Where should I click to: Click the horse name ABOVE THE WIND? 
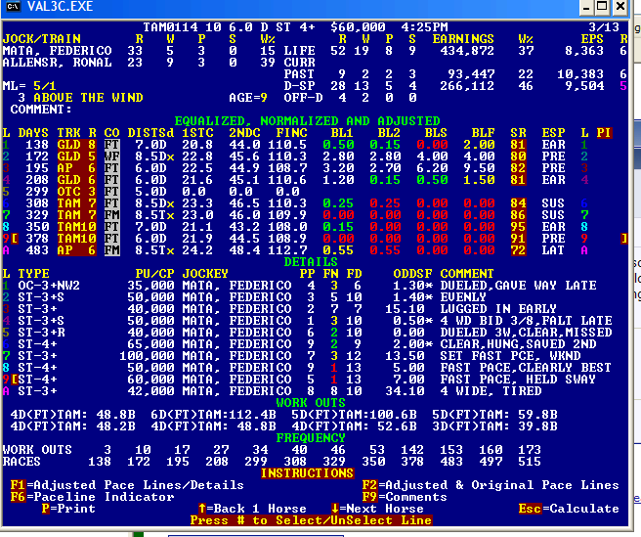click(x=88, y=98)
